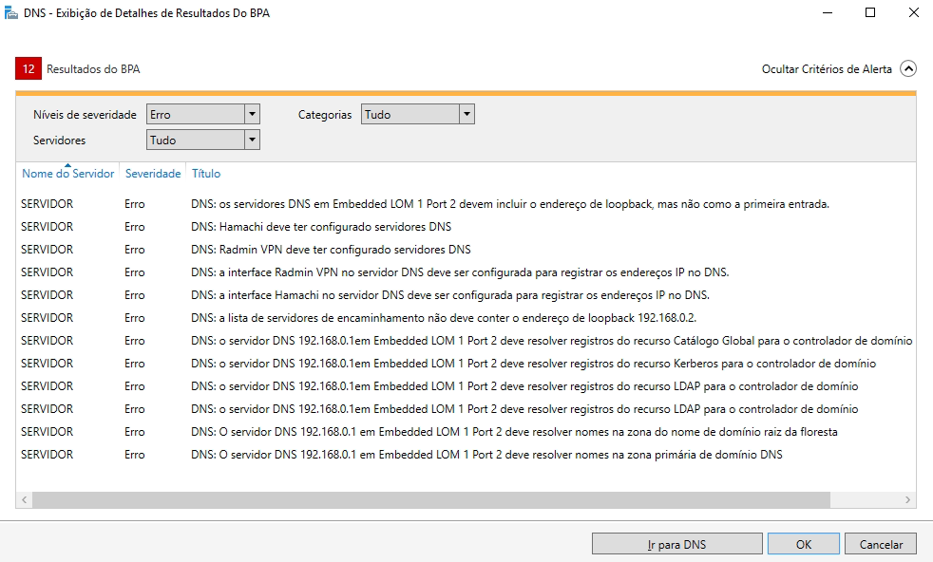This screenshot has width=933, height=562.
Task: Click SERVIDOR cell of the Catálogo Global row
Action: click(x=47, y=340)
